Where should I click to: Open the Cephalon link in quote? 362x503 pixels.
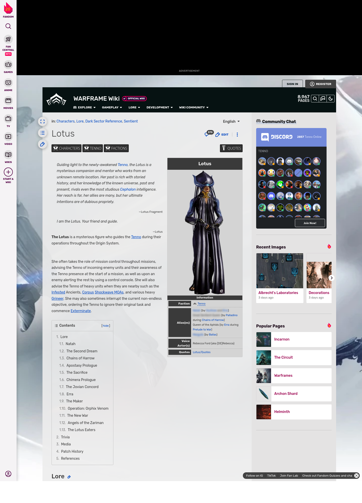[x=128, y=189]
